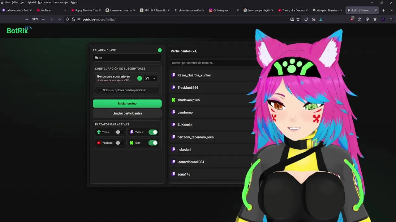Click the padlock site security icon

(x=73, y=19)
